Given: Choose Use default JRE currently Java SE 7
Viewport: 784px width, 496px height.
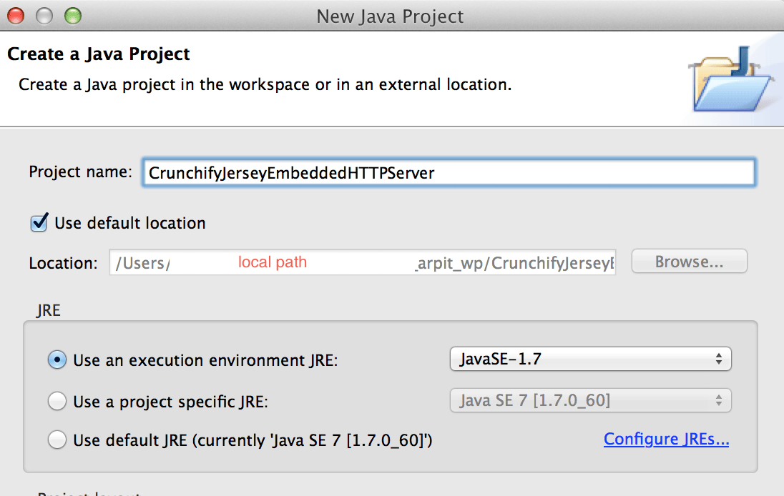Looking at the screenshot, I should pos(57,440).
